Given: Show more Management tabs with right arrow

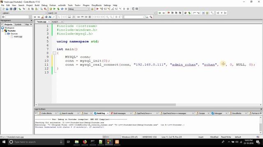Looking at the screenshot, I should (x=31, y=24).
